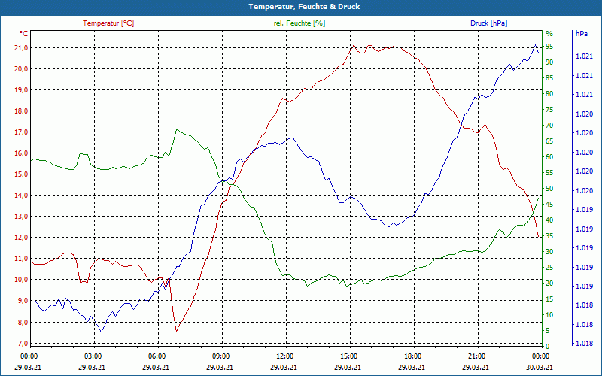602x376 pixels.
Task: Click the 06:00 time axis label
Action: click(x=157, y=356)
